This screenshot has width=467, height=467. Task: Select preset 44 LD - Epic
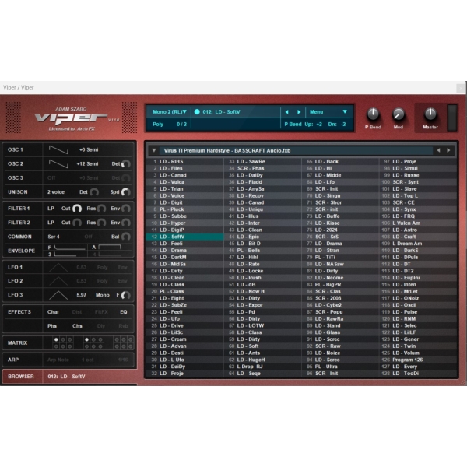pos(262,237)
